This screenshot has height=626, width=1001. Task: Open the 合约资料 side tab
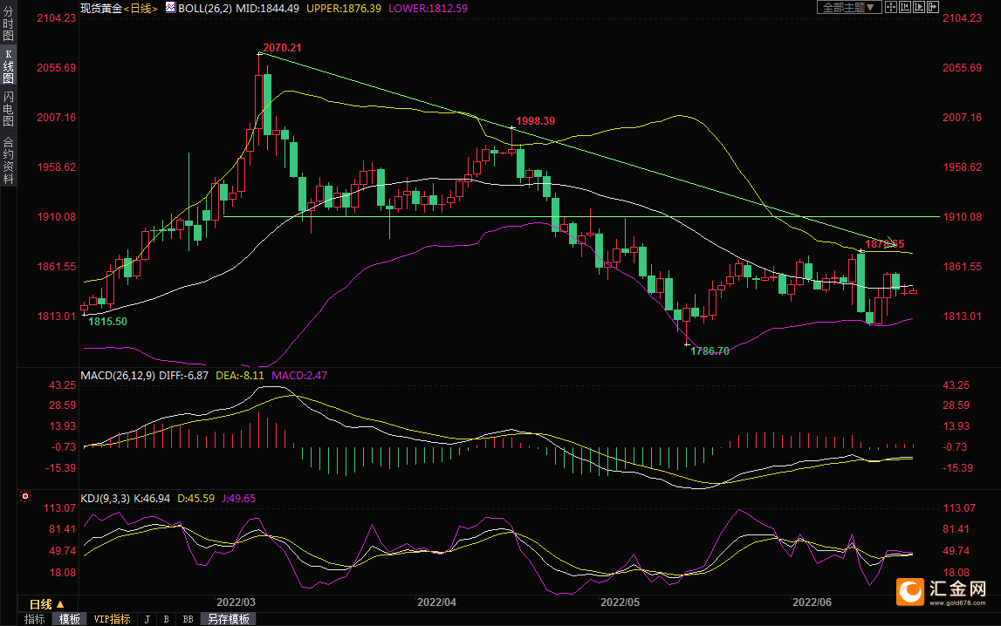pos(8,160)
